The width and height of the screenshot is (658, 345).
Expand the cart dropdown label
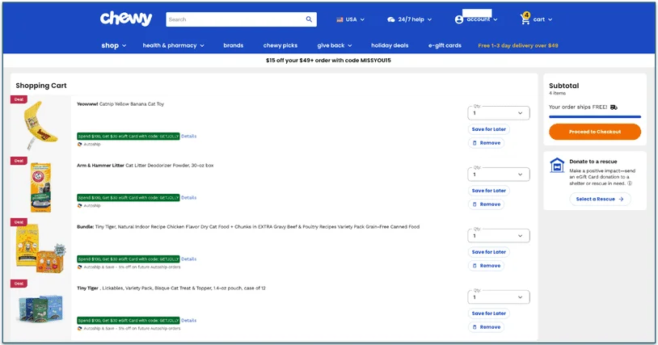[x=542, y=19]
